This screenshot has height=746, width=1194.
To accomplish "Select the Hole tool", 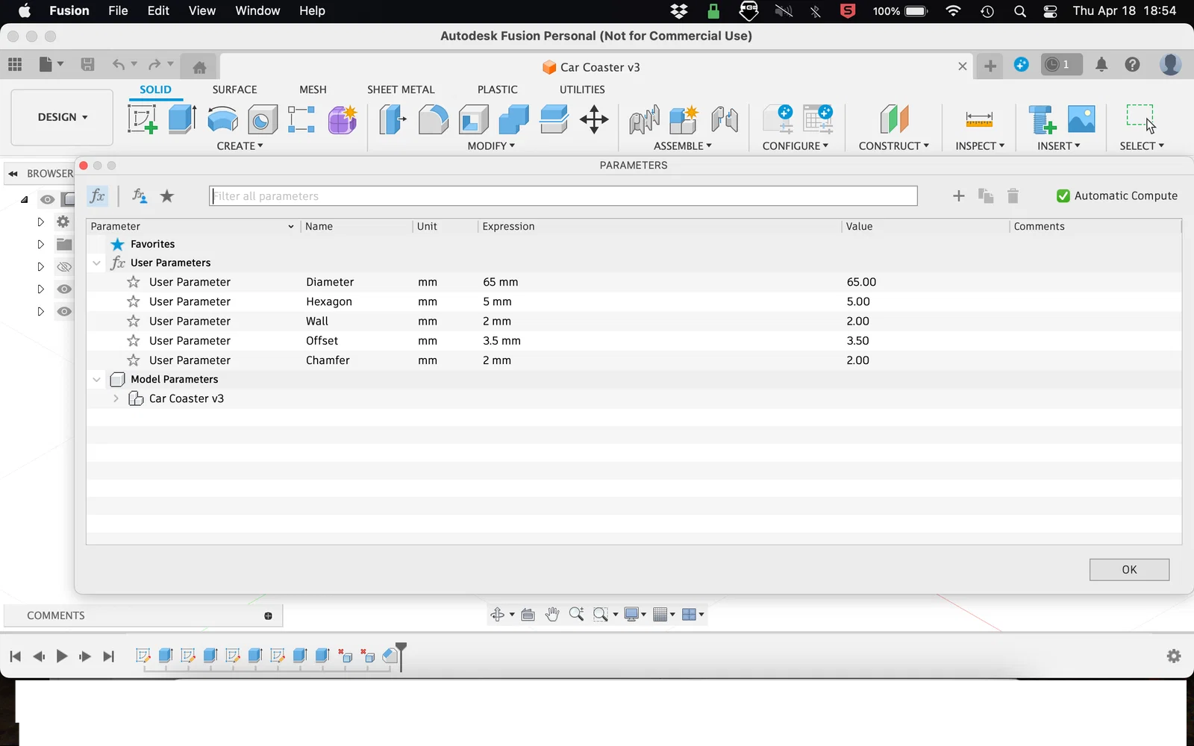I will tap(262, 119).
